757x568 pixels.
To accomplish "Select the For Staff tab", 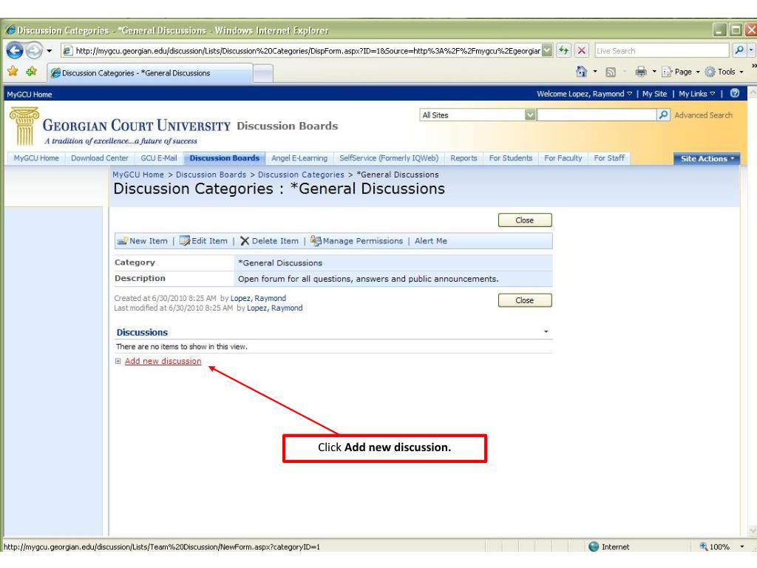I will (609, 158).
